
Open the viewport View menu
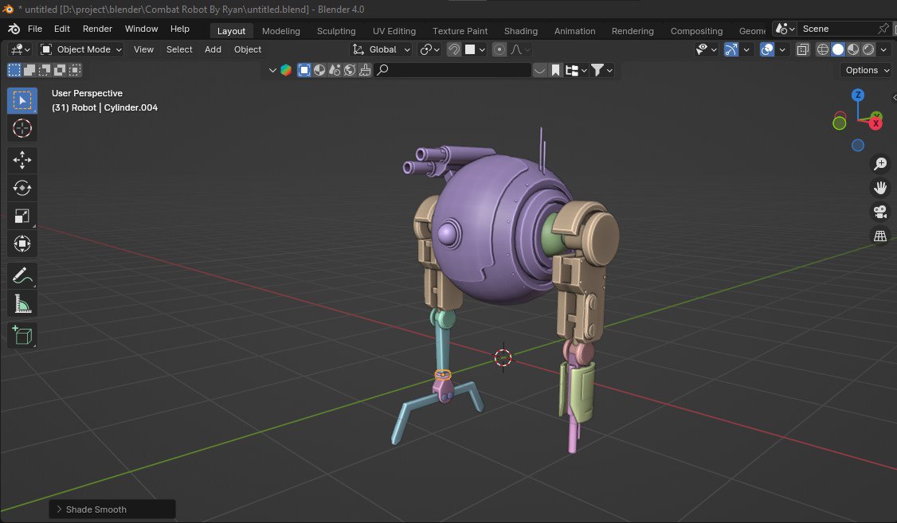tap(143, 49)
